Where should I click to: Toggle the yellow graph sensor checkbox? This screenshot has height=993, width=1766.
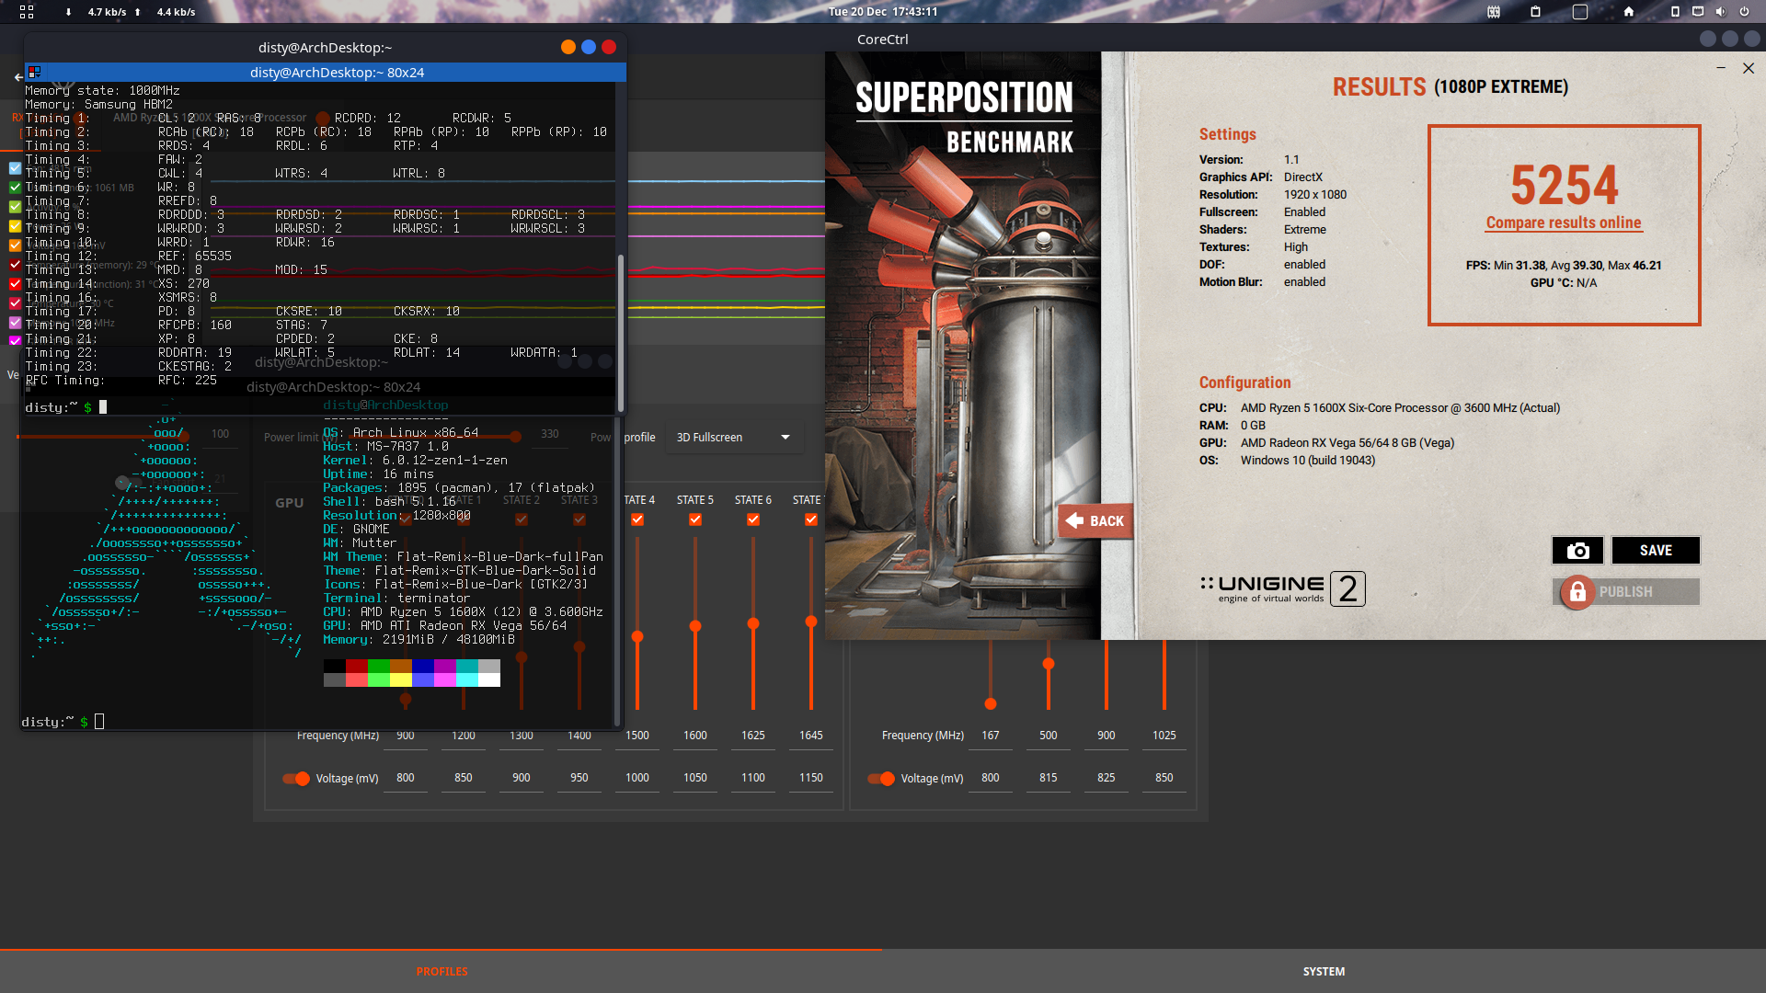[15, 226]
